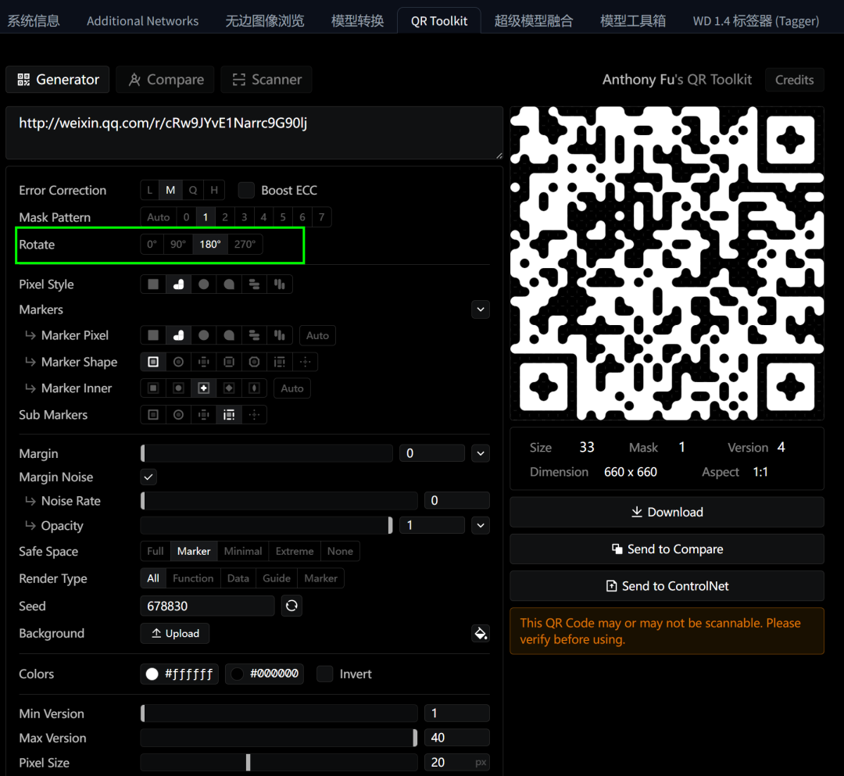
Task: Click the Opacity slider track
Action: coord(266,525)
